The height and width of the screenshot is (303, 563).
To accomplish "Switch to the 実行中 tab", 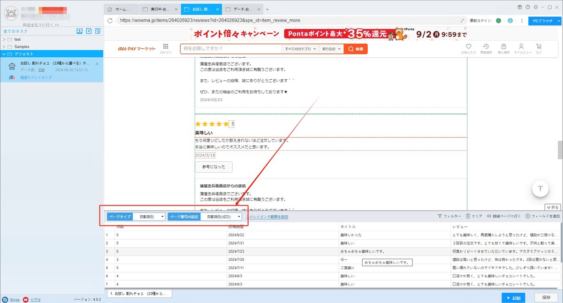I will [x=160, y=9].
